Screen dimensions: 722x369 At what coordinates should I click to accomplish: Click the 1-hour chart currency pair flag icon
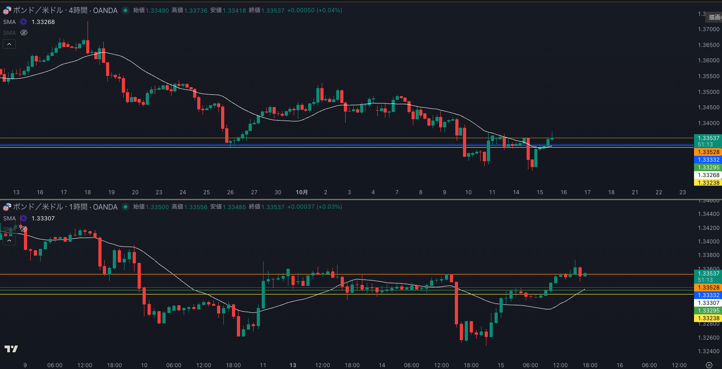click(x=7, y=207)
